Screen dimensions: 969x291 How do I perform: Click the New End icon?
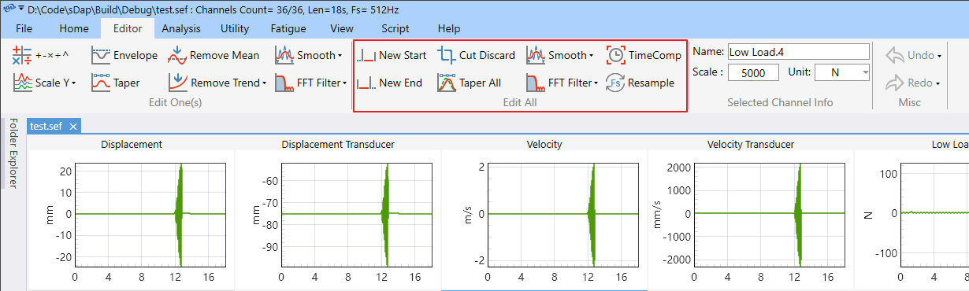point(366,83)
